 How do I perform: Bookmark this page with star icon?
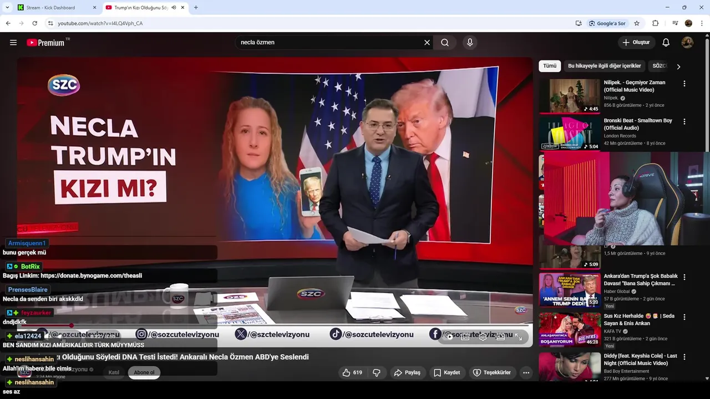coord(637,23)
